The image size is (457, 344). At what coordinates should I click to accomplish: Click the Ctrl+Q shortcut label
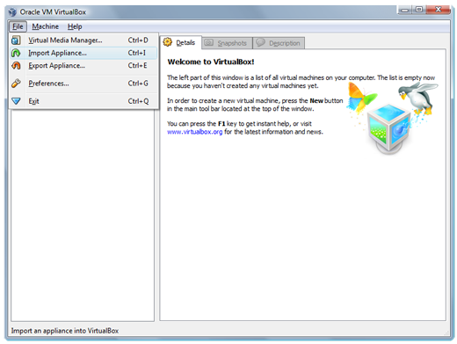(x=138, y=101)
